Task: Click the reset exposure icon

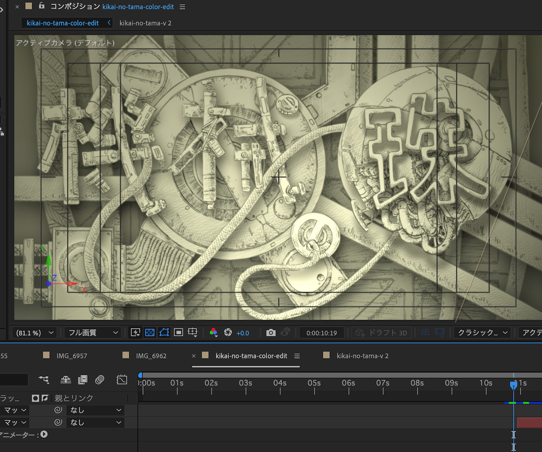Action: (228, 333)
